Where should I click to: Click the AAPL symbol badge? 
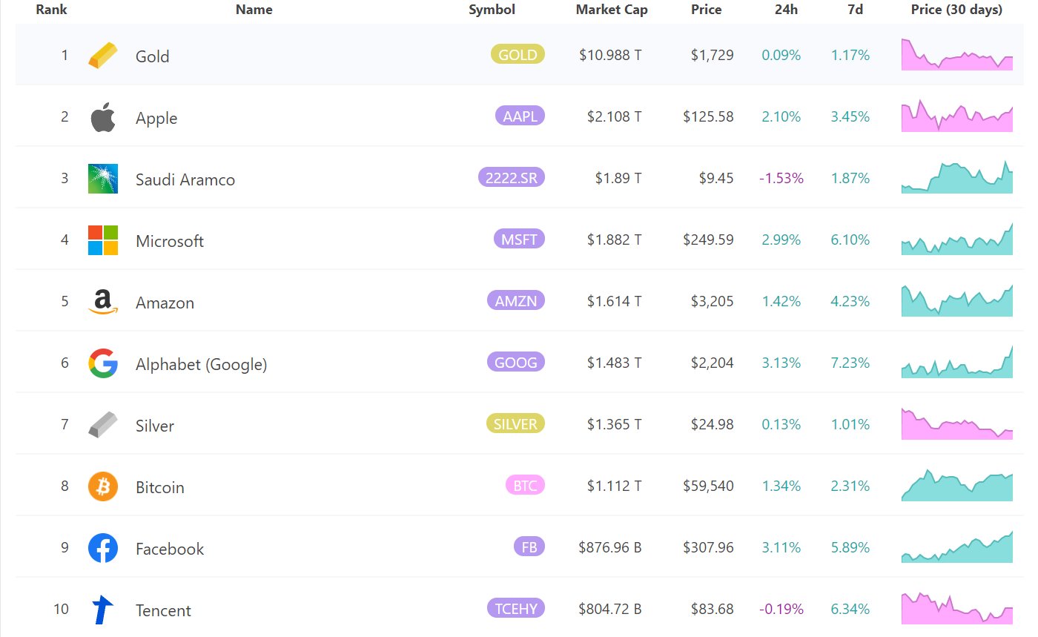coord(520,116)
